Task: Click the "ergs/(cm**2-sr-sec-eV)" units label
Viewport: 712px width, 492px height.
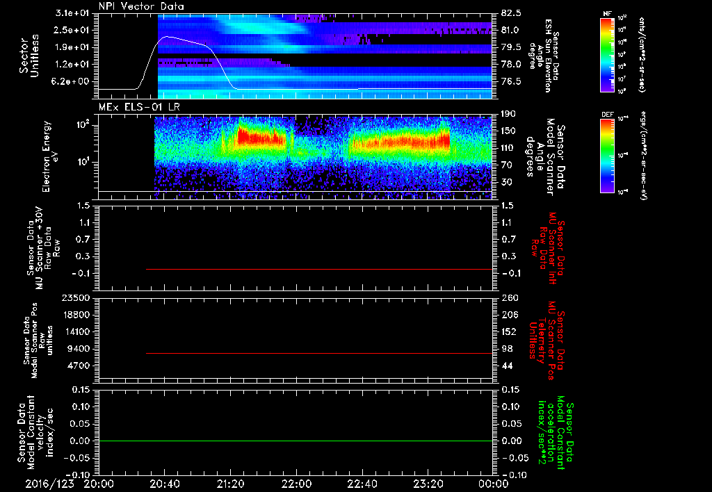Action: (x=643, y=156)
